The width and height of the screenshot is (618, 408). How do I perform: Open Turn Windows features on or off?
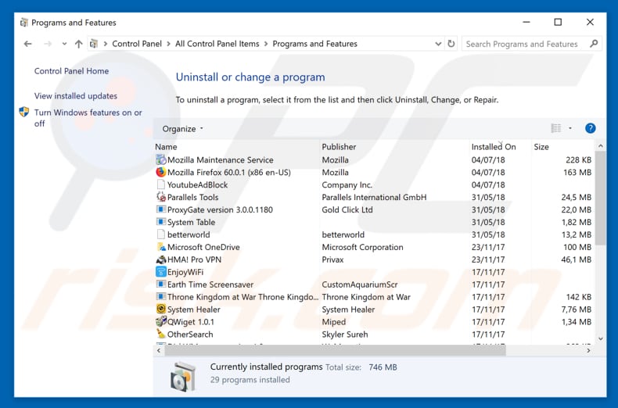(88, 118)
